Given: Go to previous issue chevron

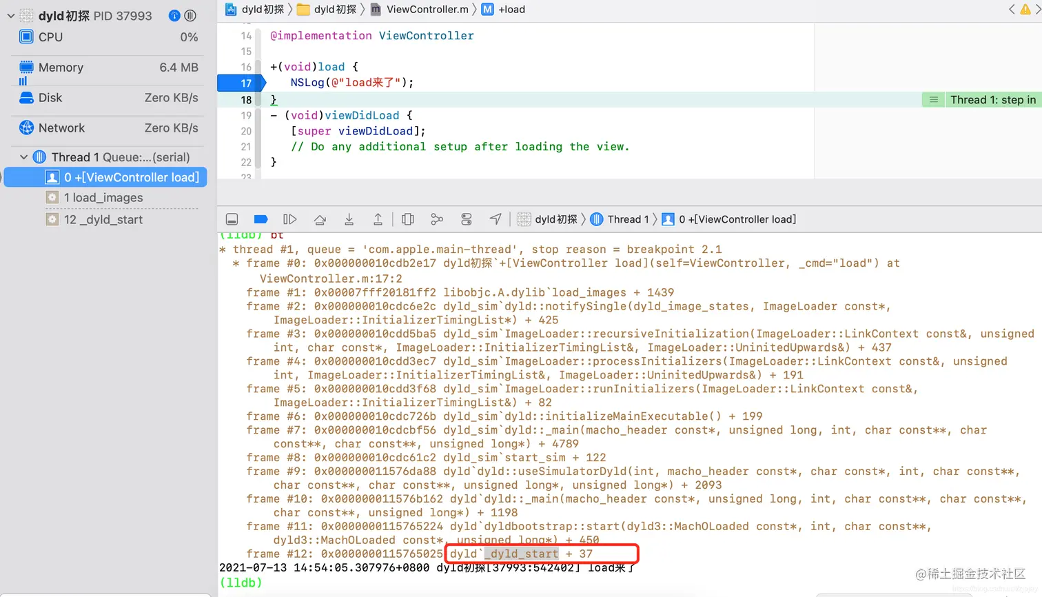Looking at the screenshot, I should pos(1012,9).
